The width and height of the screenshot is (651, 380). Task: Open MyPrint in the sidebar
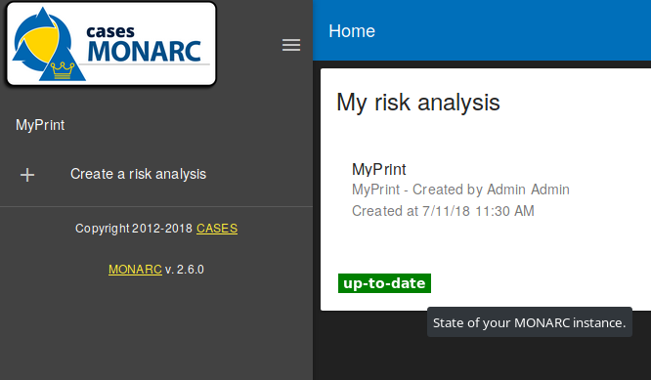coord(40,125)
